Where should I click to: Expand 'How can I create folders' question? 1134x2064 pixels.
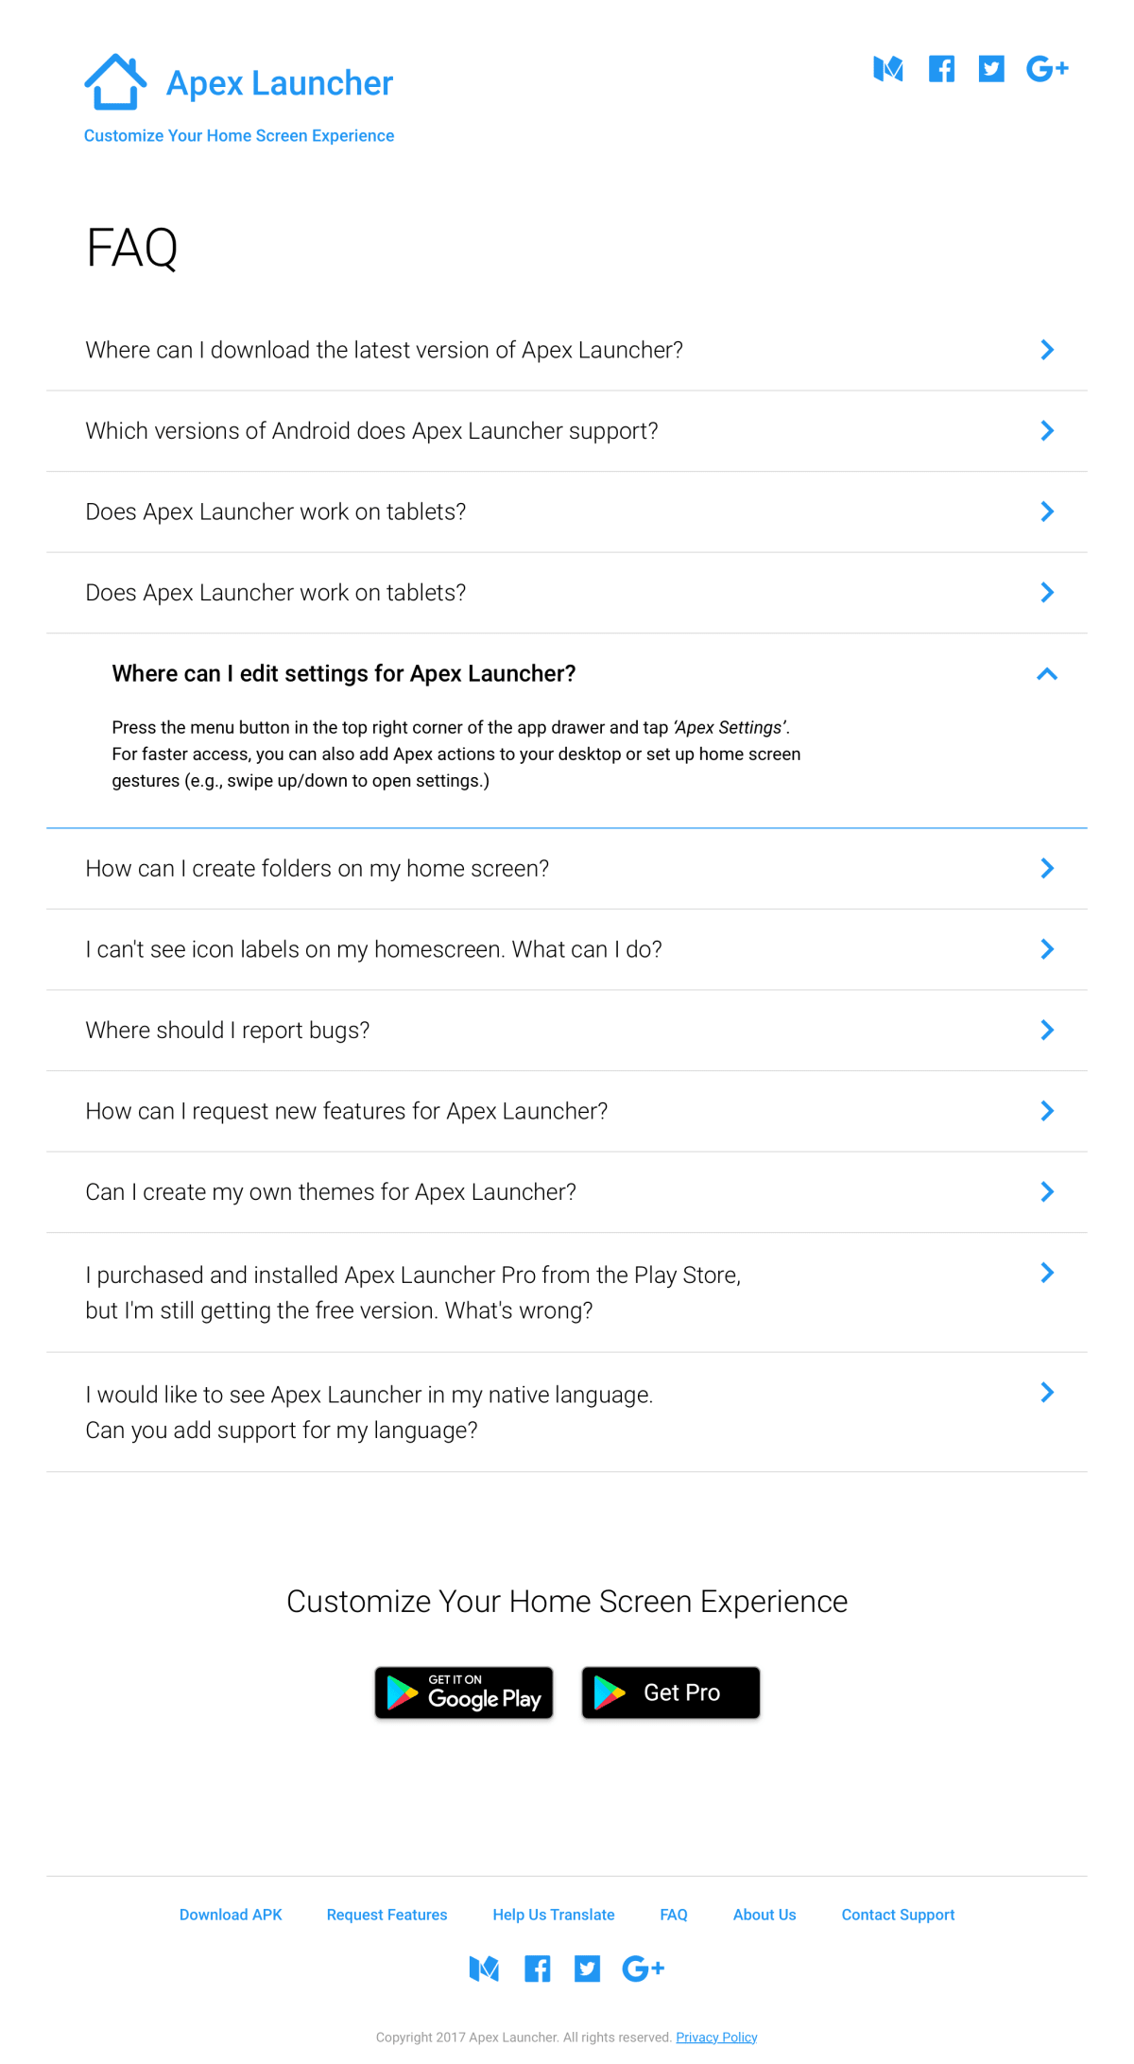coord(1046,869)
